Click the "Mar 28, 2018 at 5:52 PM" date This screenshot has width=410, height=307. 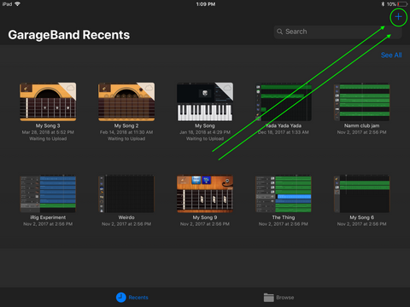tap(48, 132)
